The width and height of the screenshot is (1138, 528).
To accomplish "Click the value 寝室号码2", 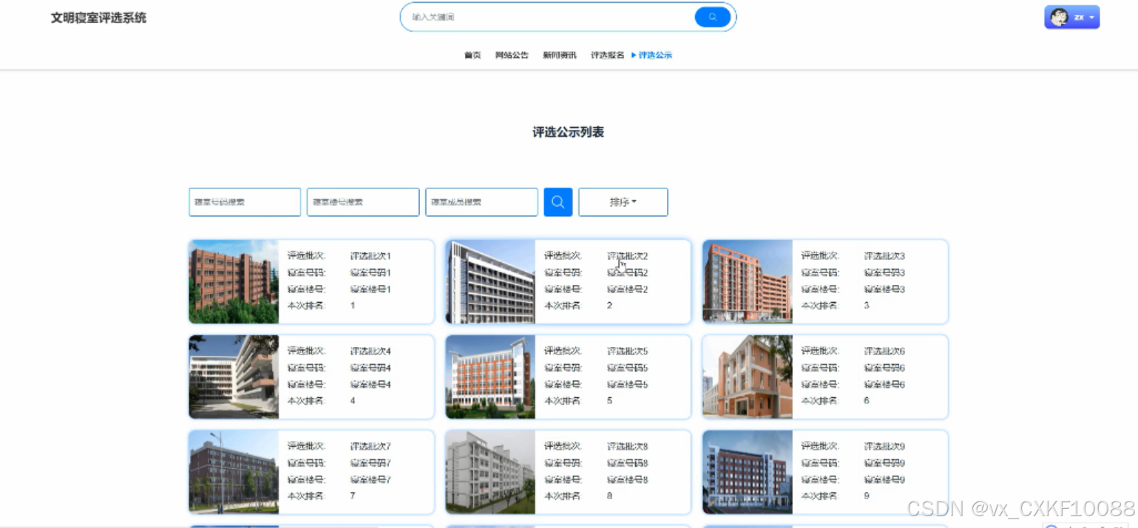I will click(x=628, y=272).
